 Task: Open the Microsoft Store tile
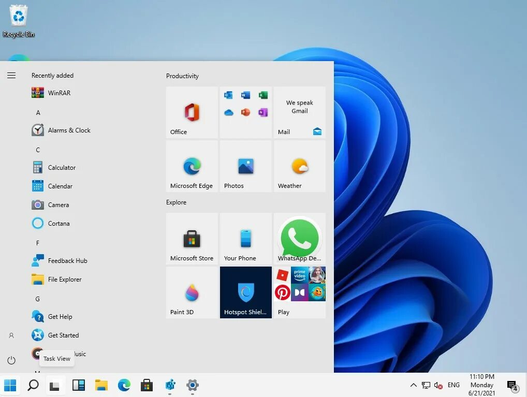(x=192, y=239)
